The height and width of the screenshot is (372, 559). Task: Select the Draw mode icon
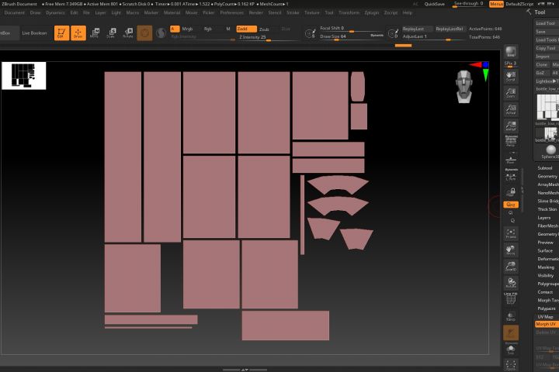pyautogui.click(x=78, y=33)
